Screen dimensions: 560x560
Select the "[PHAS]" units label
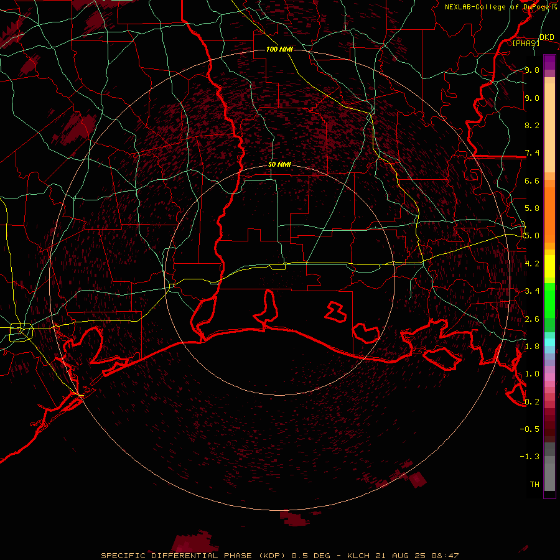point(526,43)
